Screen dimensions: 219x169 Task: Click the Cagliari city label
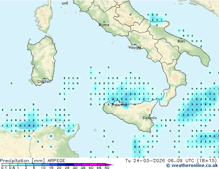[44, 81]
